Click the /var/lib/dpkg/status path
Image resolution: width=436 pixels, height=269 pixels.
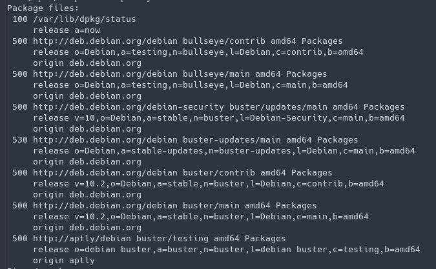click(x=84, y=19)
